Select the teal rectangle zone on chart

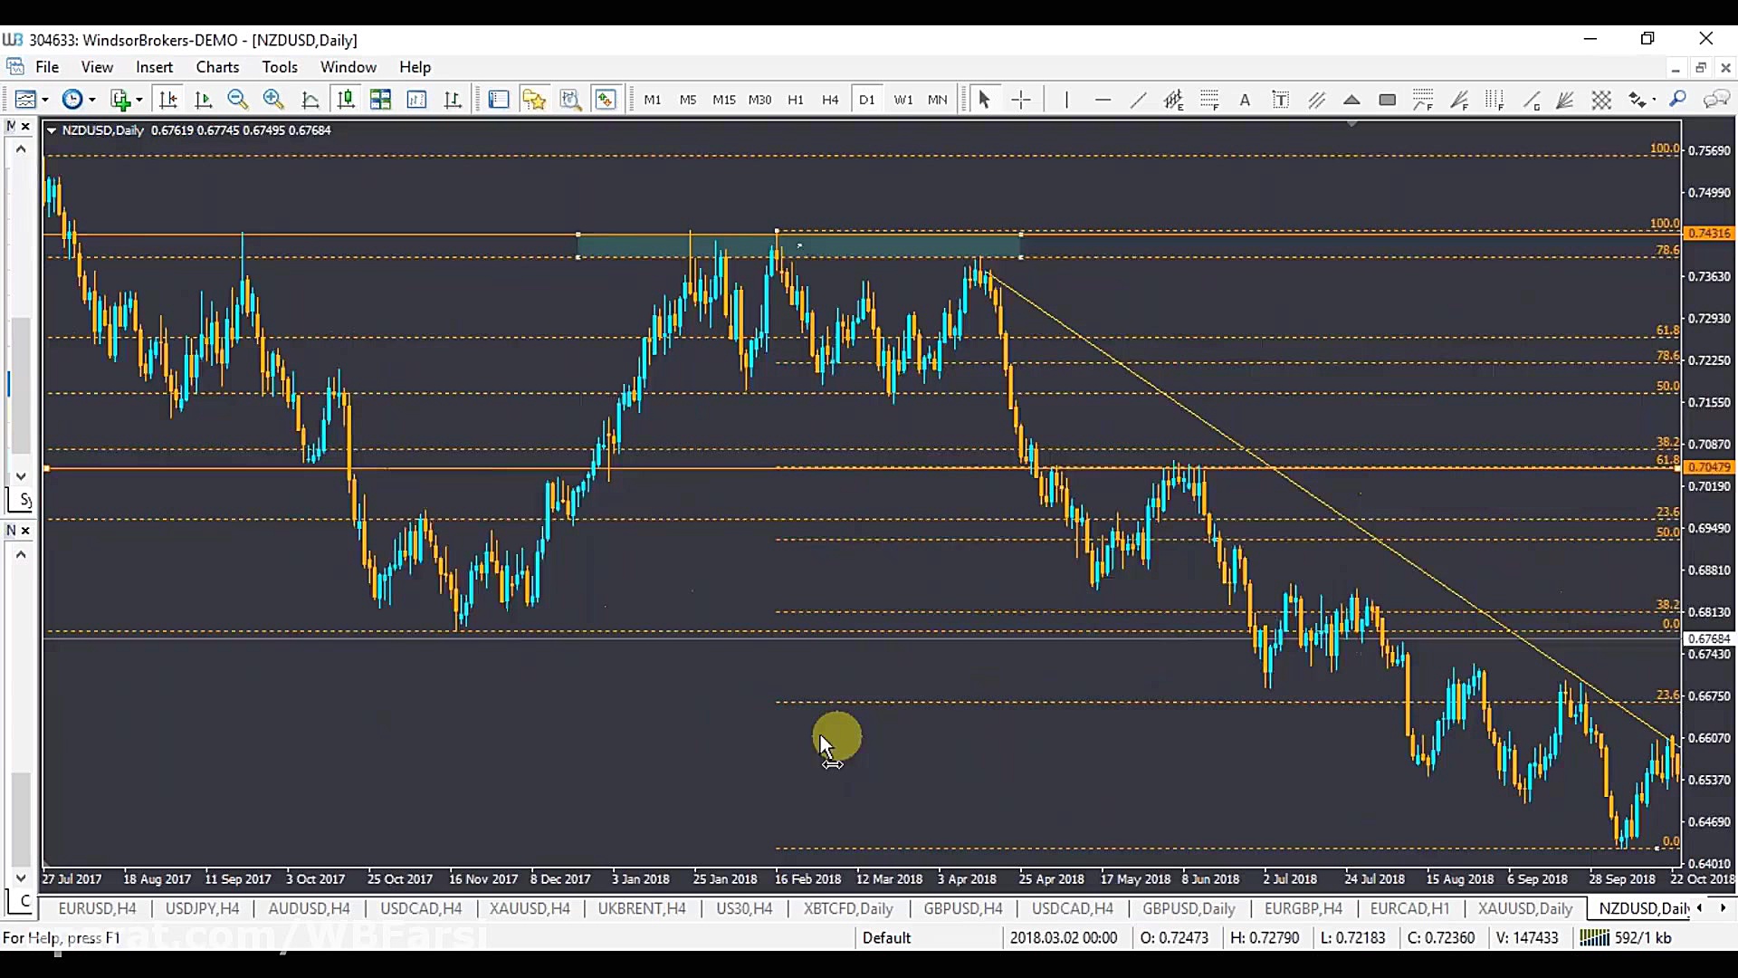pos(799,245)
